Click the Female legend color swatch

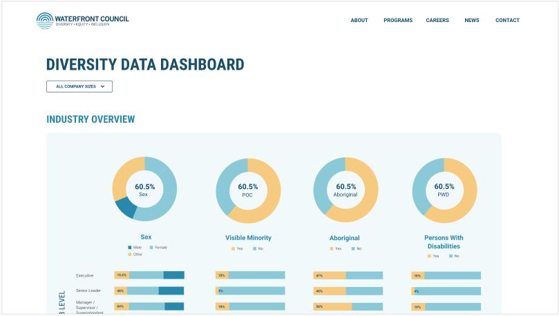click(x=153, y=247)
